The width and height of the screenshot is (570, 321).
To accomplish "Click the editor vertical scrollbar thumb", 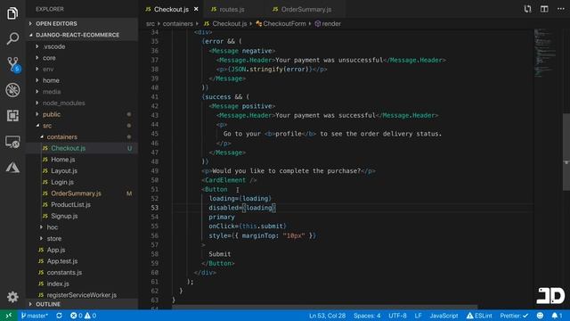I will tap(566, 152).
